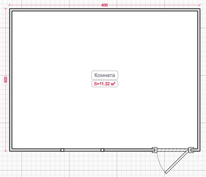Select the left wall of the room
This screenshot has height=177, width=206.
(11, 80)
